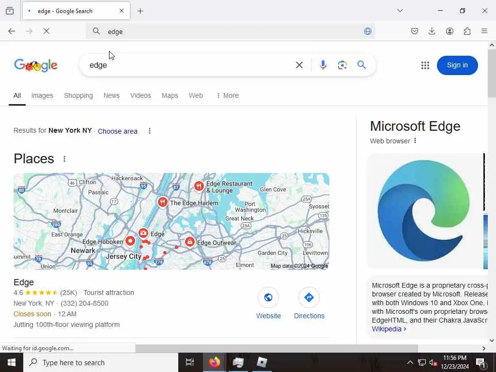The width and height of the screenshot is (496, 372).
Task: Select The Edge Harlem map pin
Action: [163, 202]
